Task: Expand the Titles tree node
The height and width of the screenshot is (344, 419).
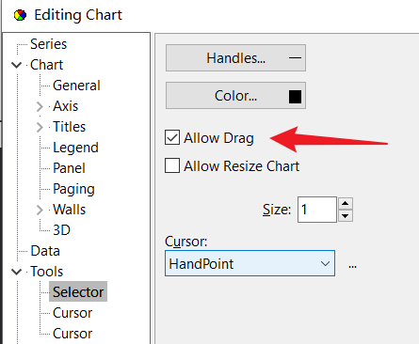Action: point(40,127)
